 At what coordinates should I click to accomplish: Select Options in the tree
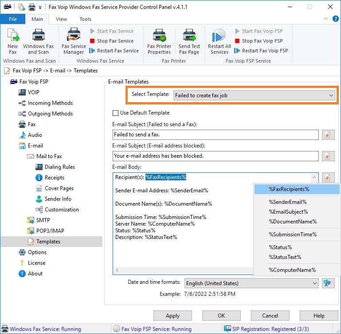33,253
